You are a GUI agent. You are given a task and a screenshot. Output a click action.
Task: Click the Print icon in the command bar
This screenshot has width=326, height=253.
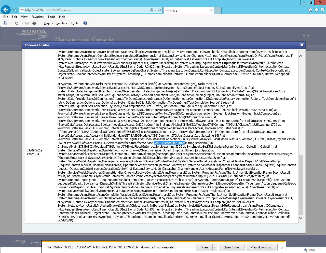coord(34,23)
